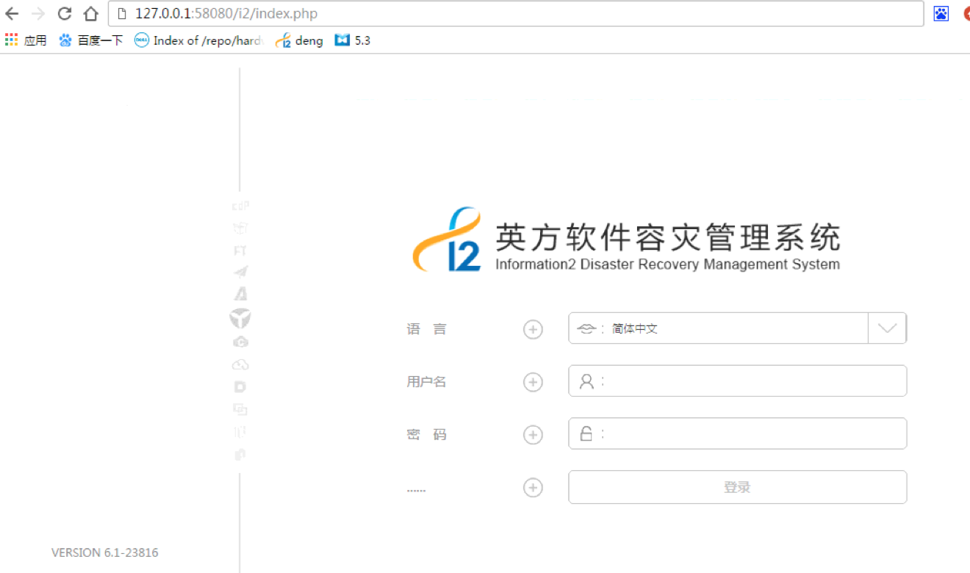
Task: Click the Baidu paw extension icon
Action: [x=941, y=13]
